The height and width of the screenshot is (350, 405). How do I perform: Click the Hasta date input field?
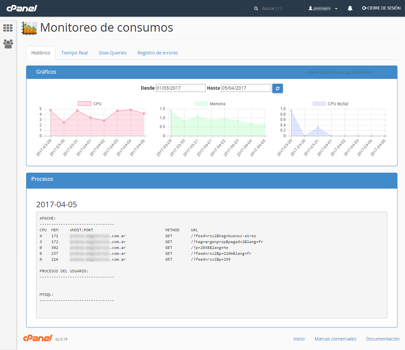pyautogui.click(x=246, y=88)
